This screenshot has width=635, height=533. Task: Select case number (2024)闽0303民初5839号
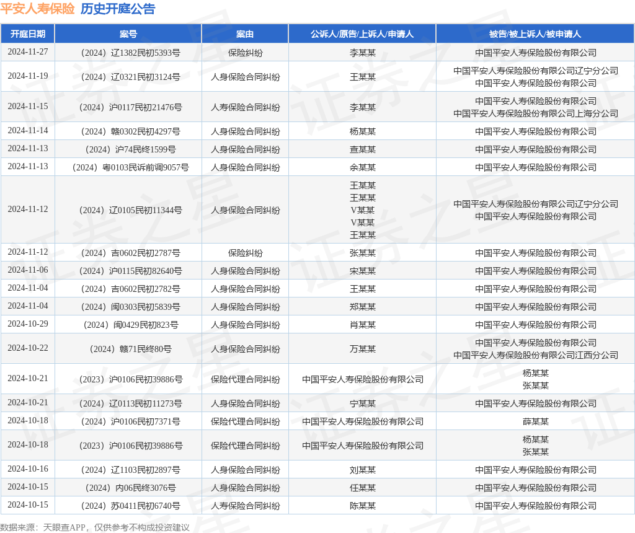(x=130, y=307)
